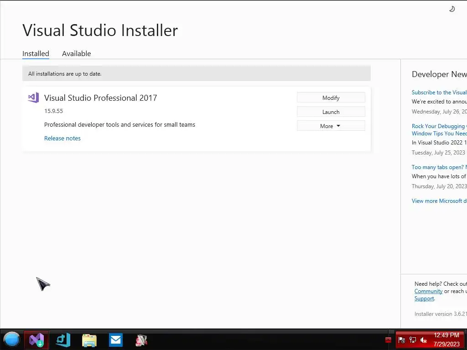Click the version number 15.9.55 text
This screenshot has width=467, height=350.
pyautogui.click(x=54, y=111)
